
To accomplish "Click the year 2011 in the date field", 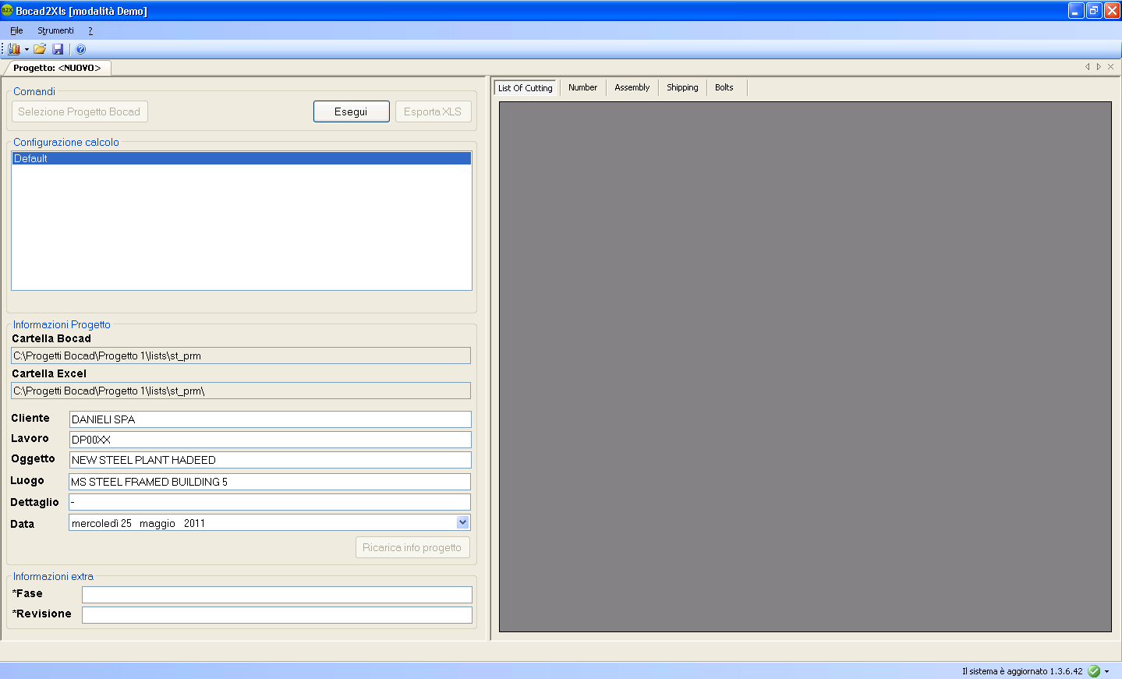I will point(194,523).
